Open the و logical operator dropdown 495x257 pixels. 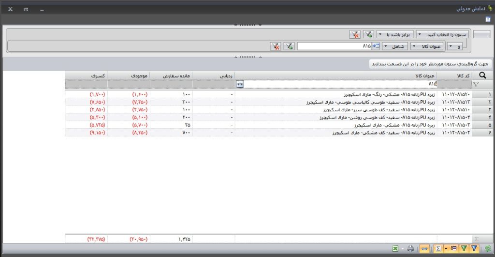coord(455,46)
